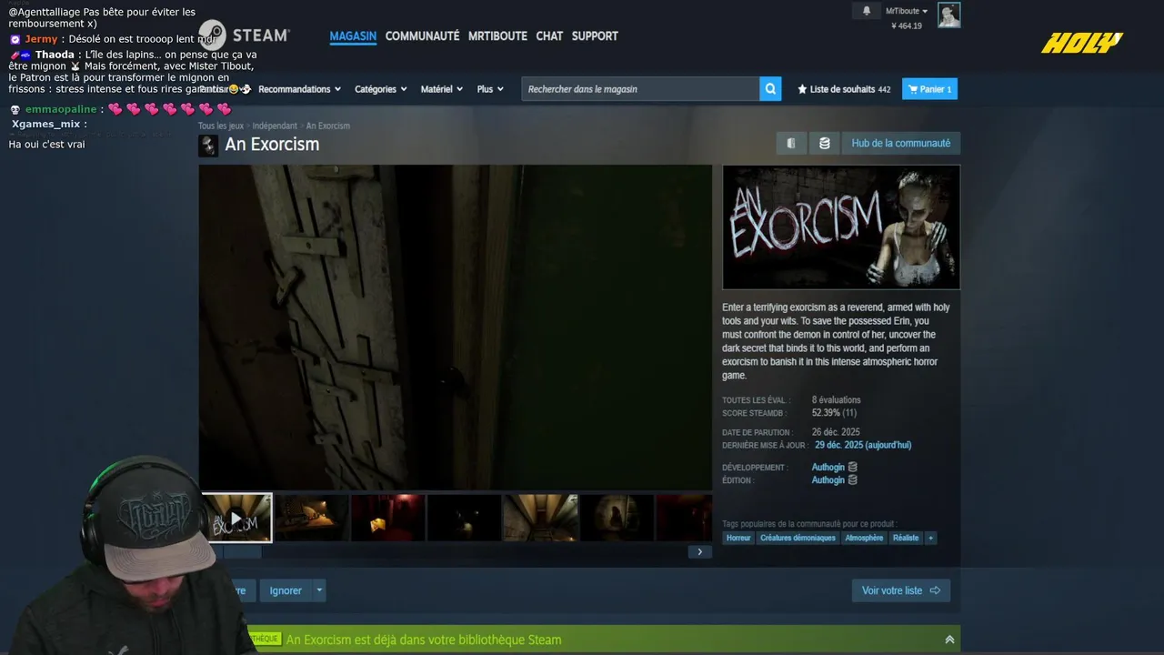Open the Panier cart button
Viewport: 1164px width, 655px height.
pyautogui.click(x=929, y=89)
